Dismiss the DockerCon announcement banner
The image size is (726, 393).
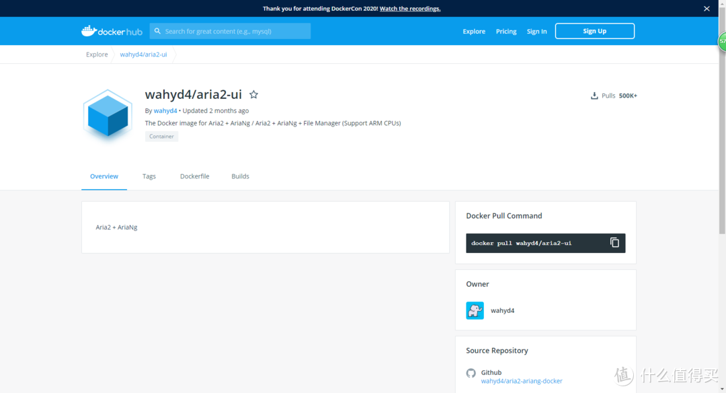point(707,9)
